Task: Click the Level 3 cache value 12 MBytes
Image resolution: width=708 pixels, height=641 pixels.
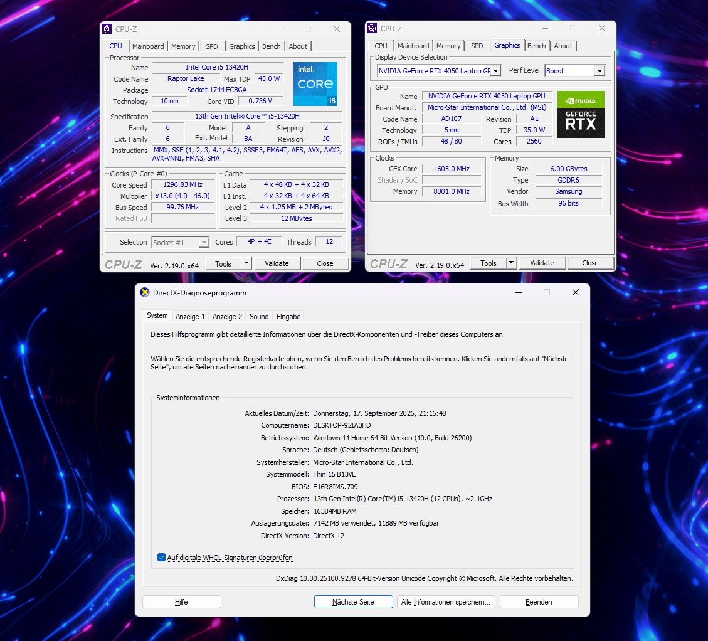Action: pos(297,219)
